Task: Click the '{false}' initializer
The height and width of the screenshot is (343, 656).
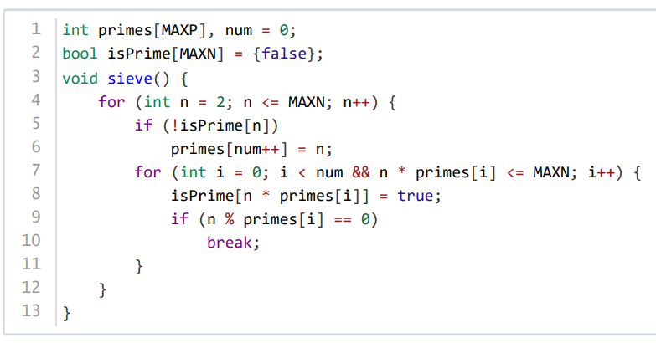Action: (284, 54)
